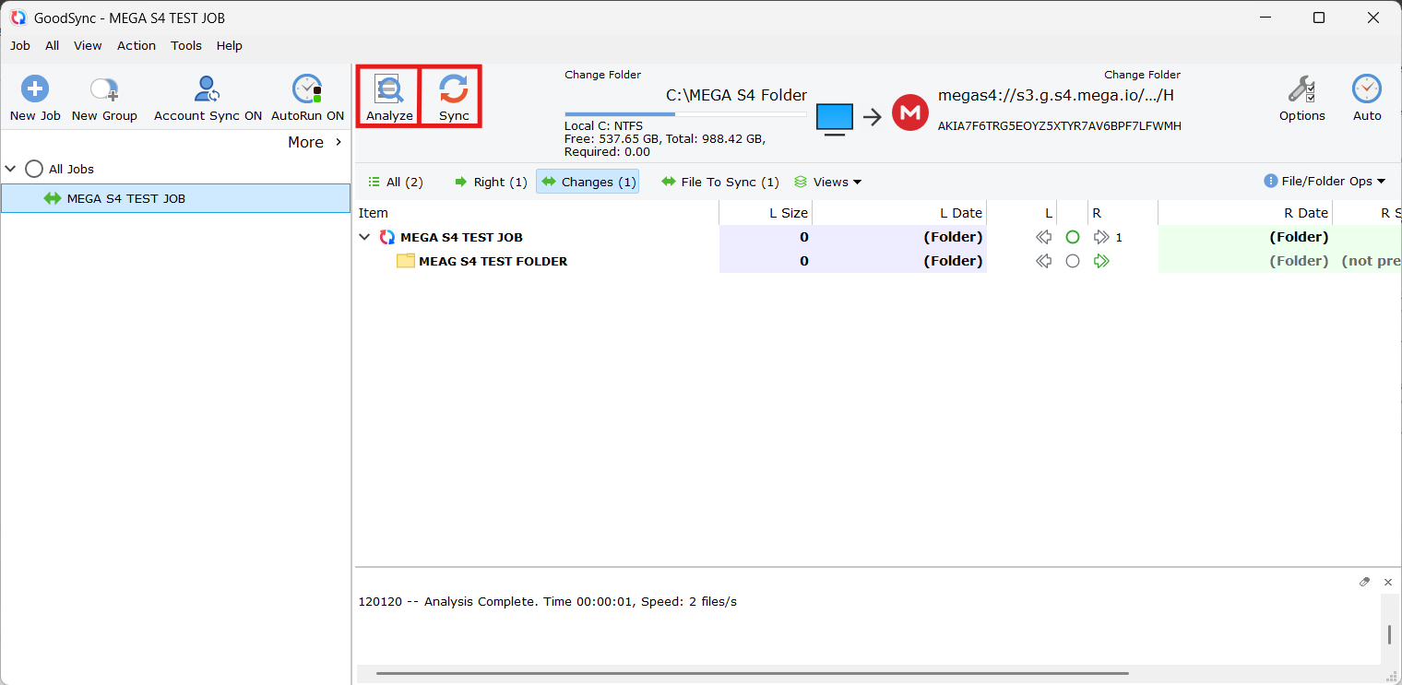Click the MEAG S4 TEST FOLDER folder icon
Screen dimensions: 1402x685
point(406,261)
